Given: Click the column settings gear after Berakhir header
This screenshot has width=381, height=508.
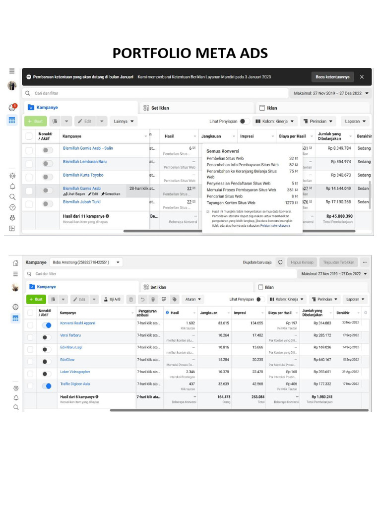Looking at the screenshot, I should click(x=366, y=313).
